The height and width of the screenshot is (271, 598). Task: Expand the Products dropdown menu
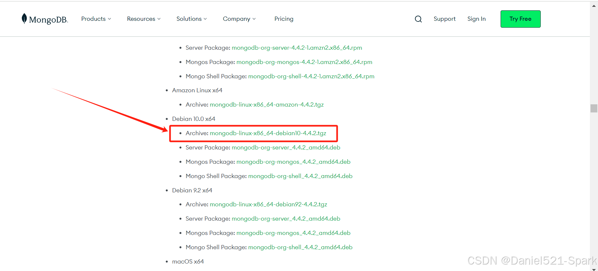tap(96, 19)
